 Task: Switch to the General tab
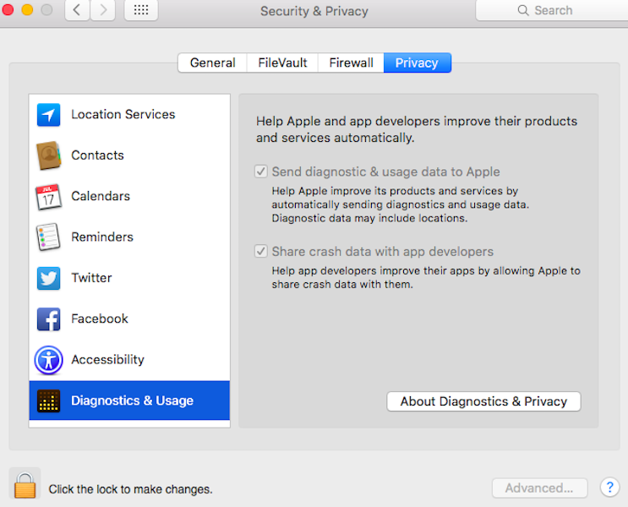[212, 63]
